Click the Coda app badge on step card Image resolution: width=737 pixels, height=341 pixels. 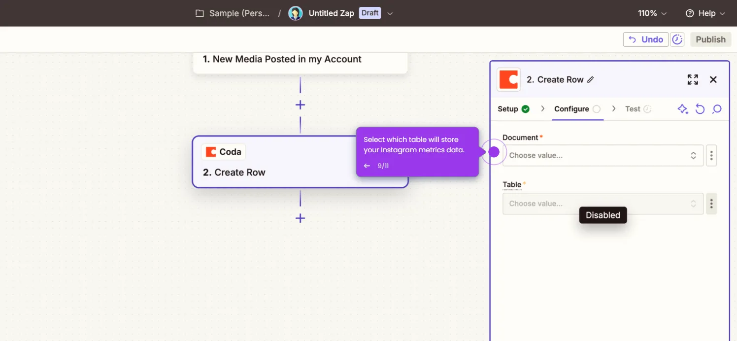[224, 152]
